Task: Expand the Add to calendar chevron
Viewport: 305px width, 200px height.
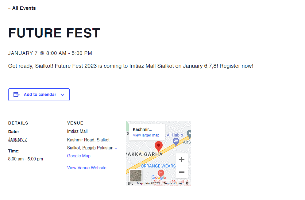Action: pyautogui.click(x=63, y=95)
